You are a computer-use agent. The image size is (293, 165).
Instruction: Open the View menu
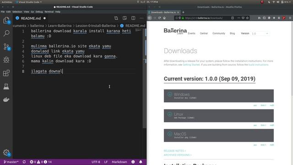click(x=27, y=12)
